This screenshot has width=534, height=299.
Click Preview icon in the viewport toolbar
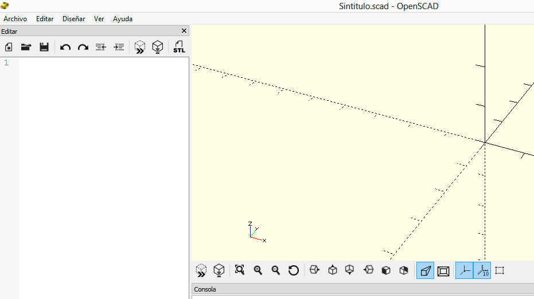201,270
